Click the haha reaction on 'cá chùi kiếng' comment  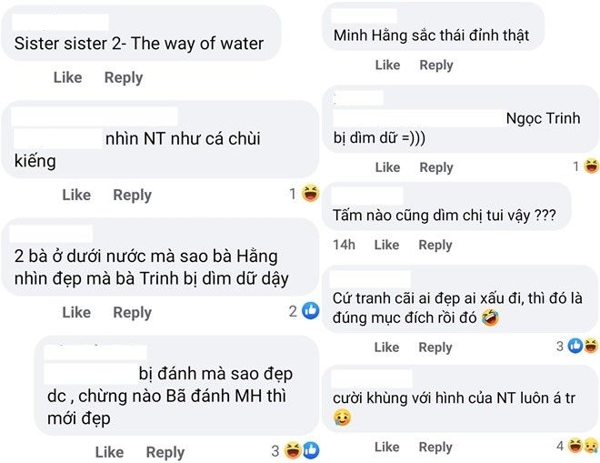click(x=310, y=194)
